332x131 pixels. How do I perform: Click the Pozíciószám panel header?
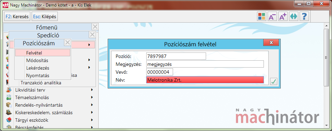point(39,43)
